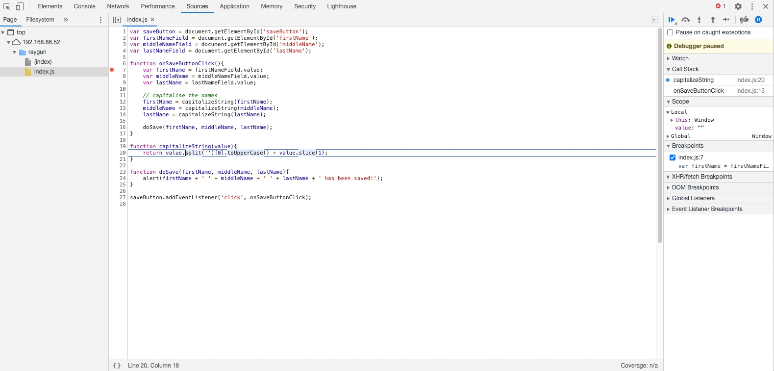Click breakpoint code snippet var firstName
Image resolution: width=774 pixels, height=371 pixels.
click(724, 166)
